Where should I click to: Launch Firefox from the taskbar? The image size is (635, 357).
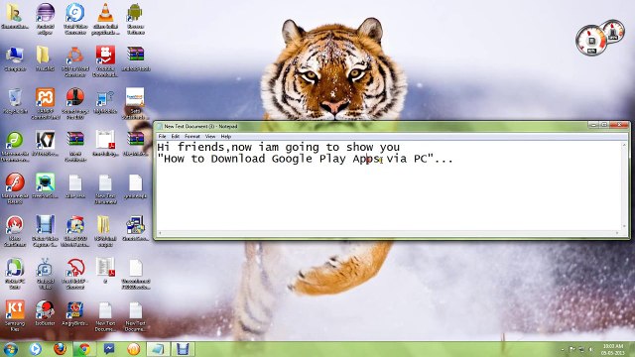[x=60, y=349]
